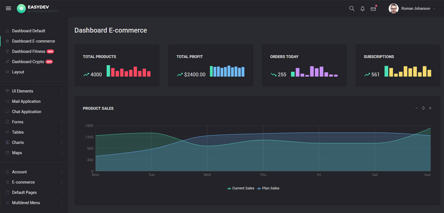
Task: Click the 255 orders today value
Action: [x=282, y=75]
